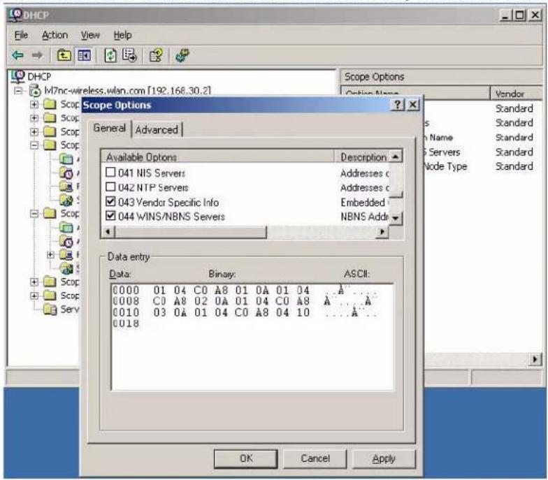This screenshot has width=548, height=480.
Task: Switch to the General tab
Action: [x=109, y=129]
